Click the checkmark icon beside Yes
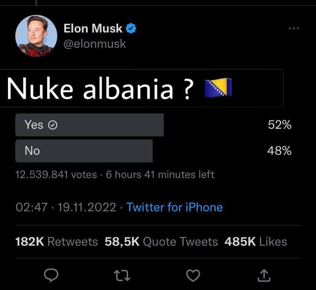Viewport: 316px width, 290px height. [53, 125]
